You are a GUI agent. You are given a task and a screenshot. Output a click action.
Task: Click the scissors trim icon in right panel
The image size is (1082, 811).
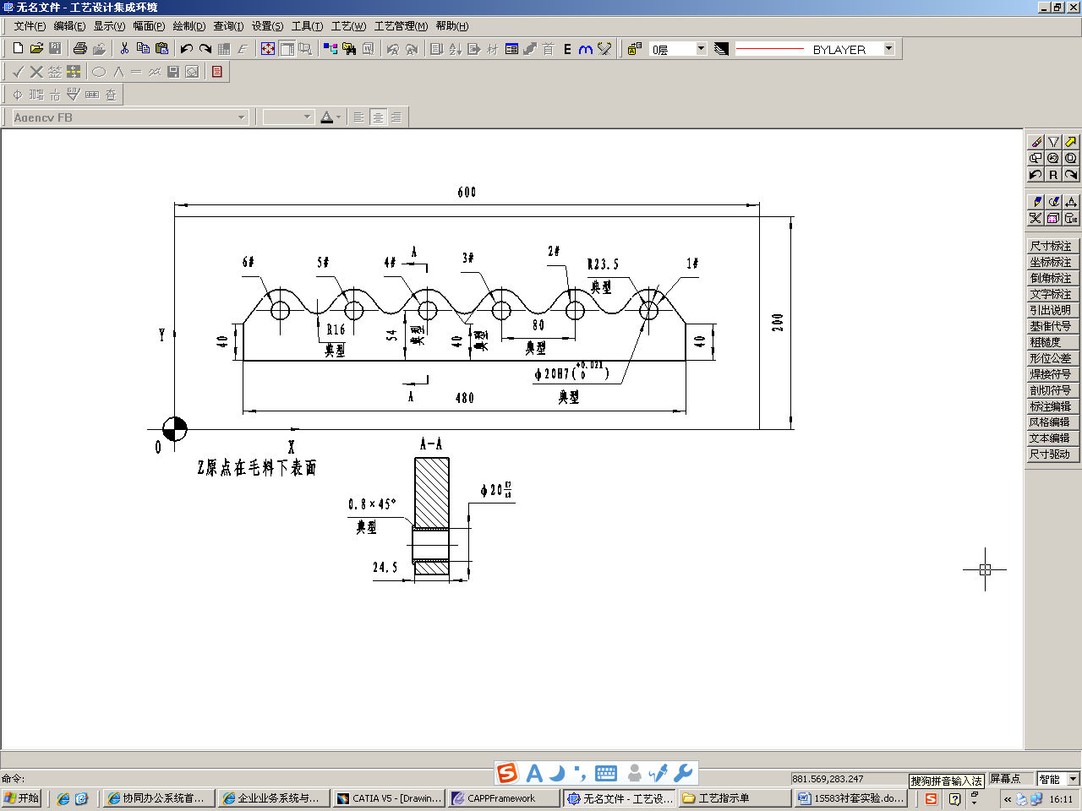point(1036,218)
